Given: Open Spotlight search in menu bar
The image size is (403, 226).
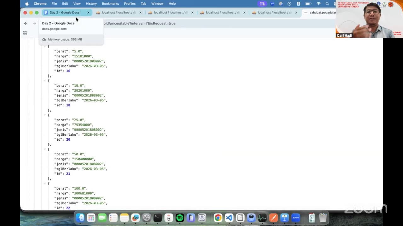Looking at the screenshot, I should tap(327, 4).
